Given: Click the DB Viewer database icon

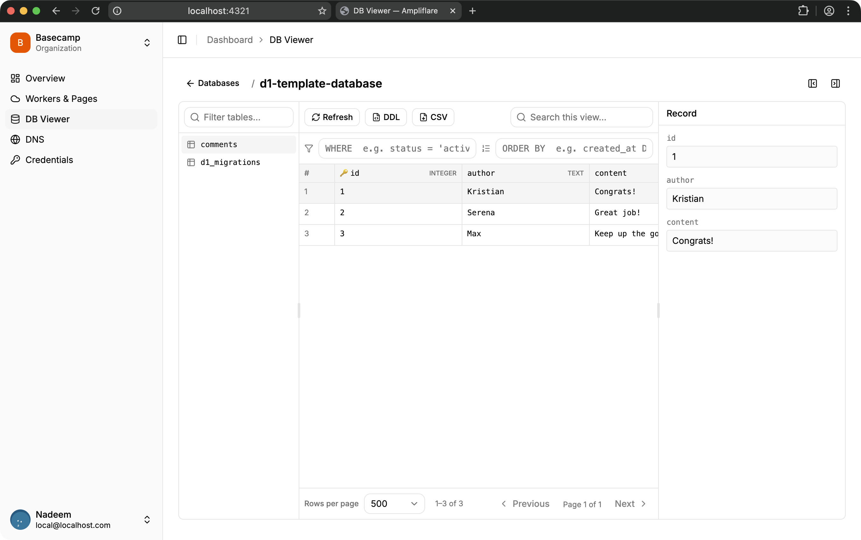Looking at the screenshot, I should click(15, 119).
